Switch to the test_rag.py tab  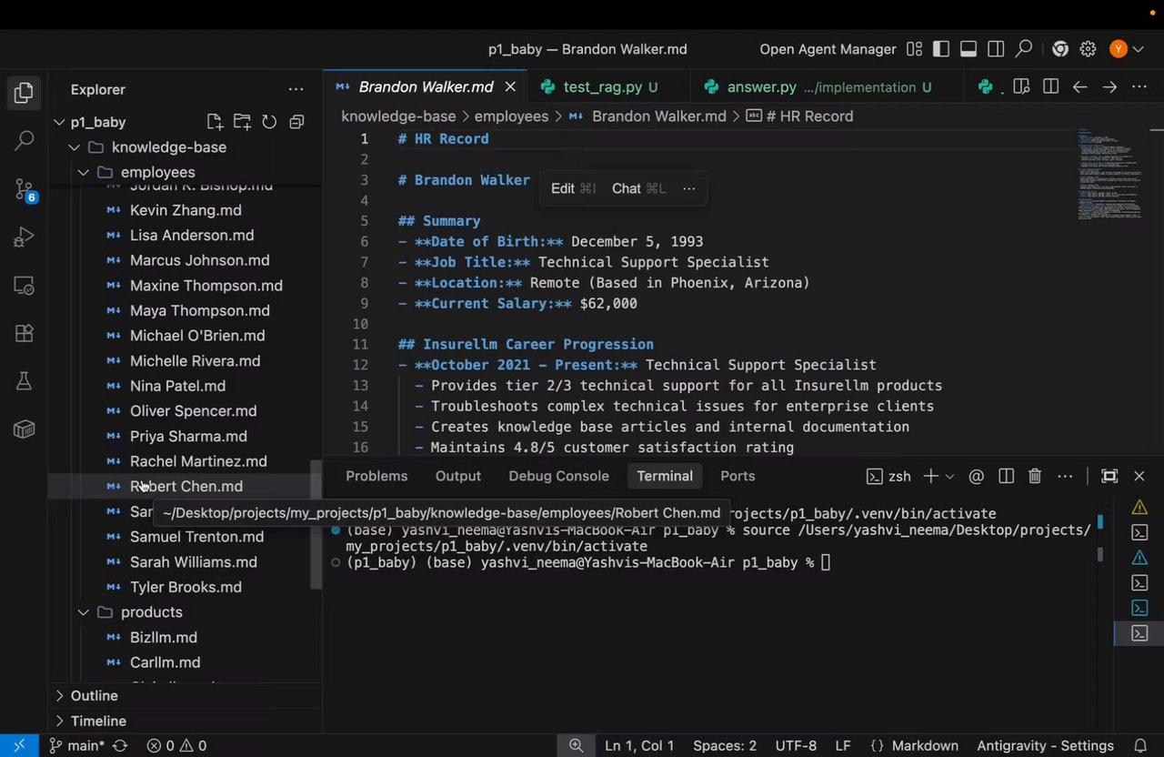point(610,87)
